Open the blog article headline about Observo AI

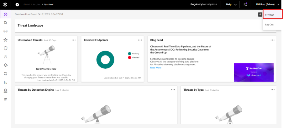pos(181,50)
